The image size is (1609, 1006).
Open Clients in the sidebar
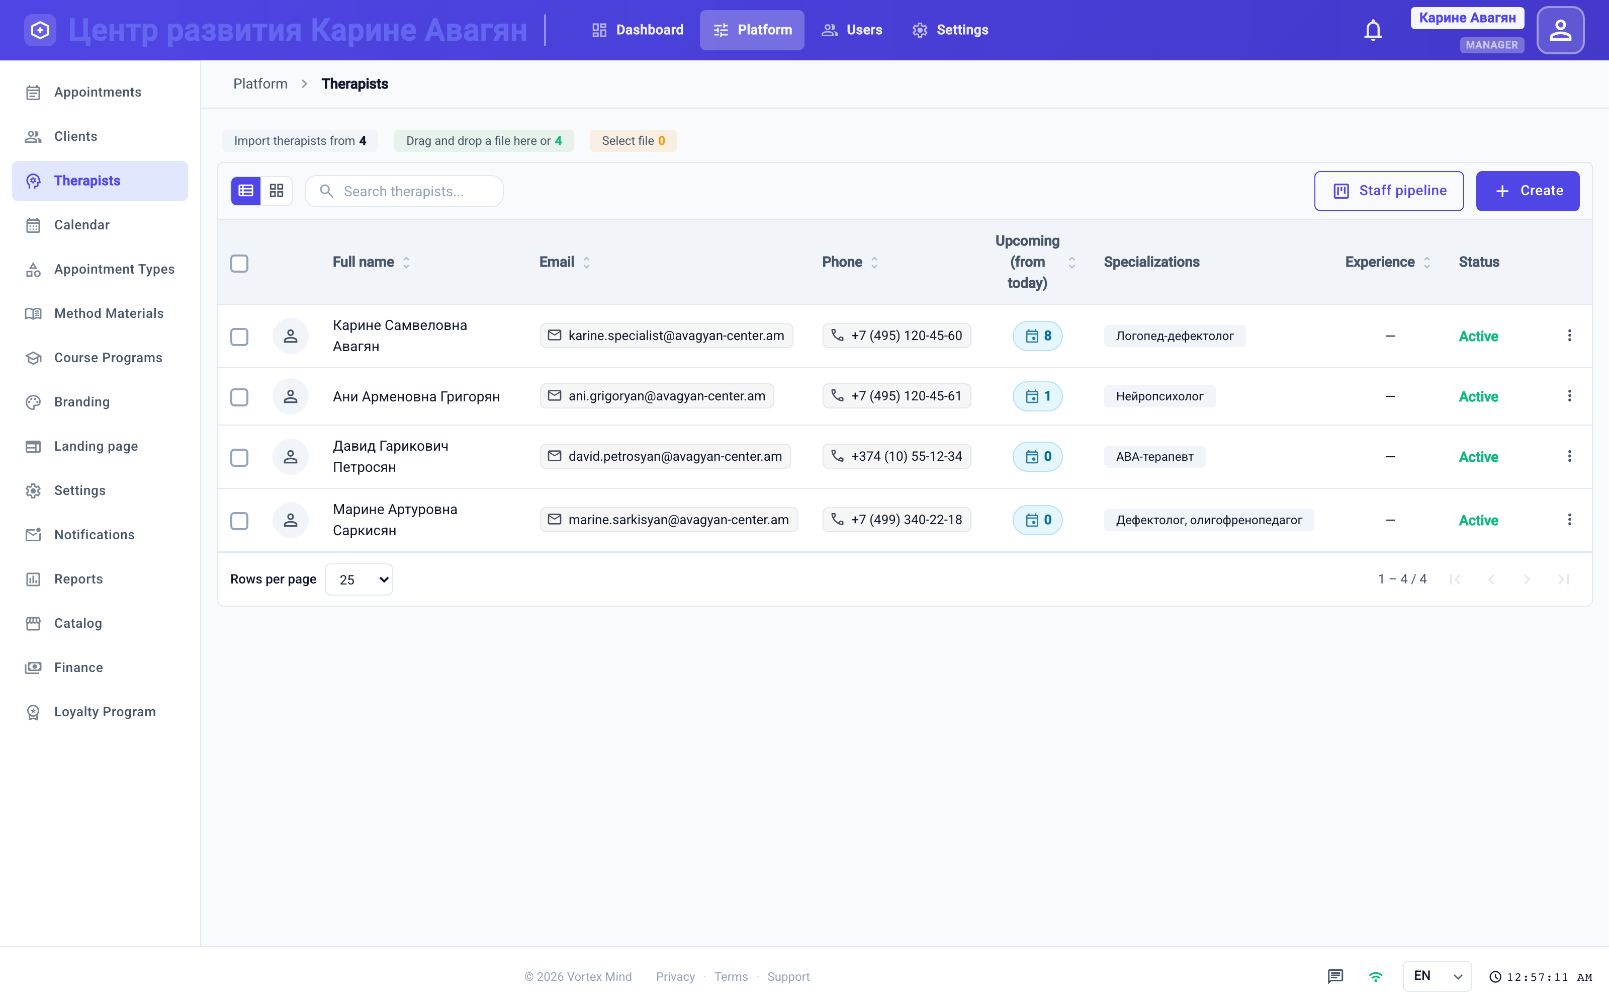click(100, 136)
